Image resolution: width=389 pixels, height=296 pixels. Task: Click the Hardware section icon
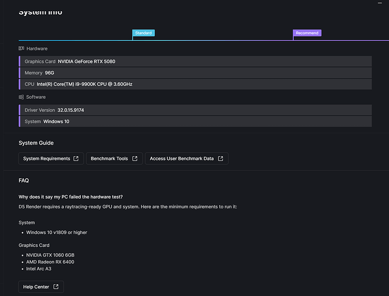tap(21, 49)
